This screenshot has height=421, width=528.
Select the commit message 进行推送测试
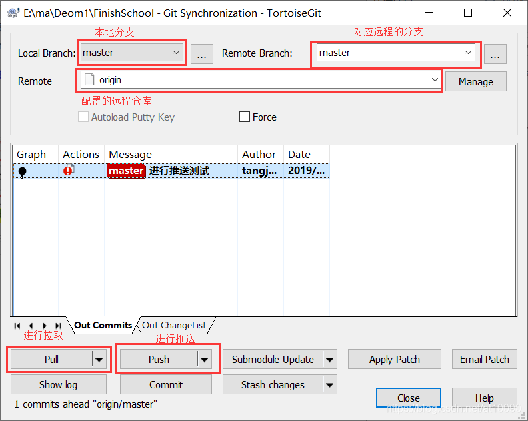click(x=179, y=171)
